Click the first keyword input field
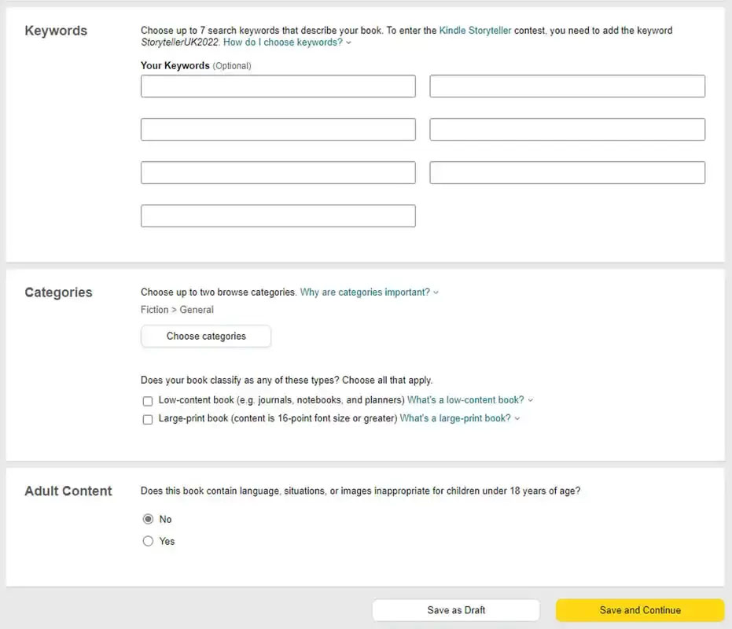 (278, 86)
